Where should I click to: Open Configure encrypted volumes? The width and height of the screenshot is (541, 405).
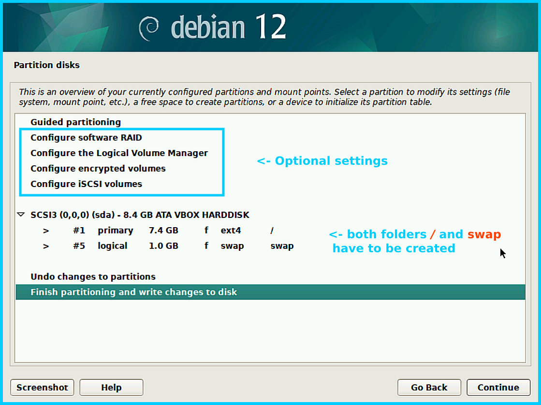[x=98, y=168]
